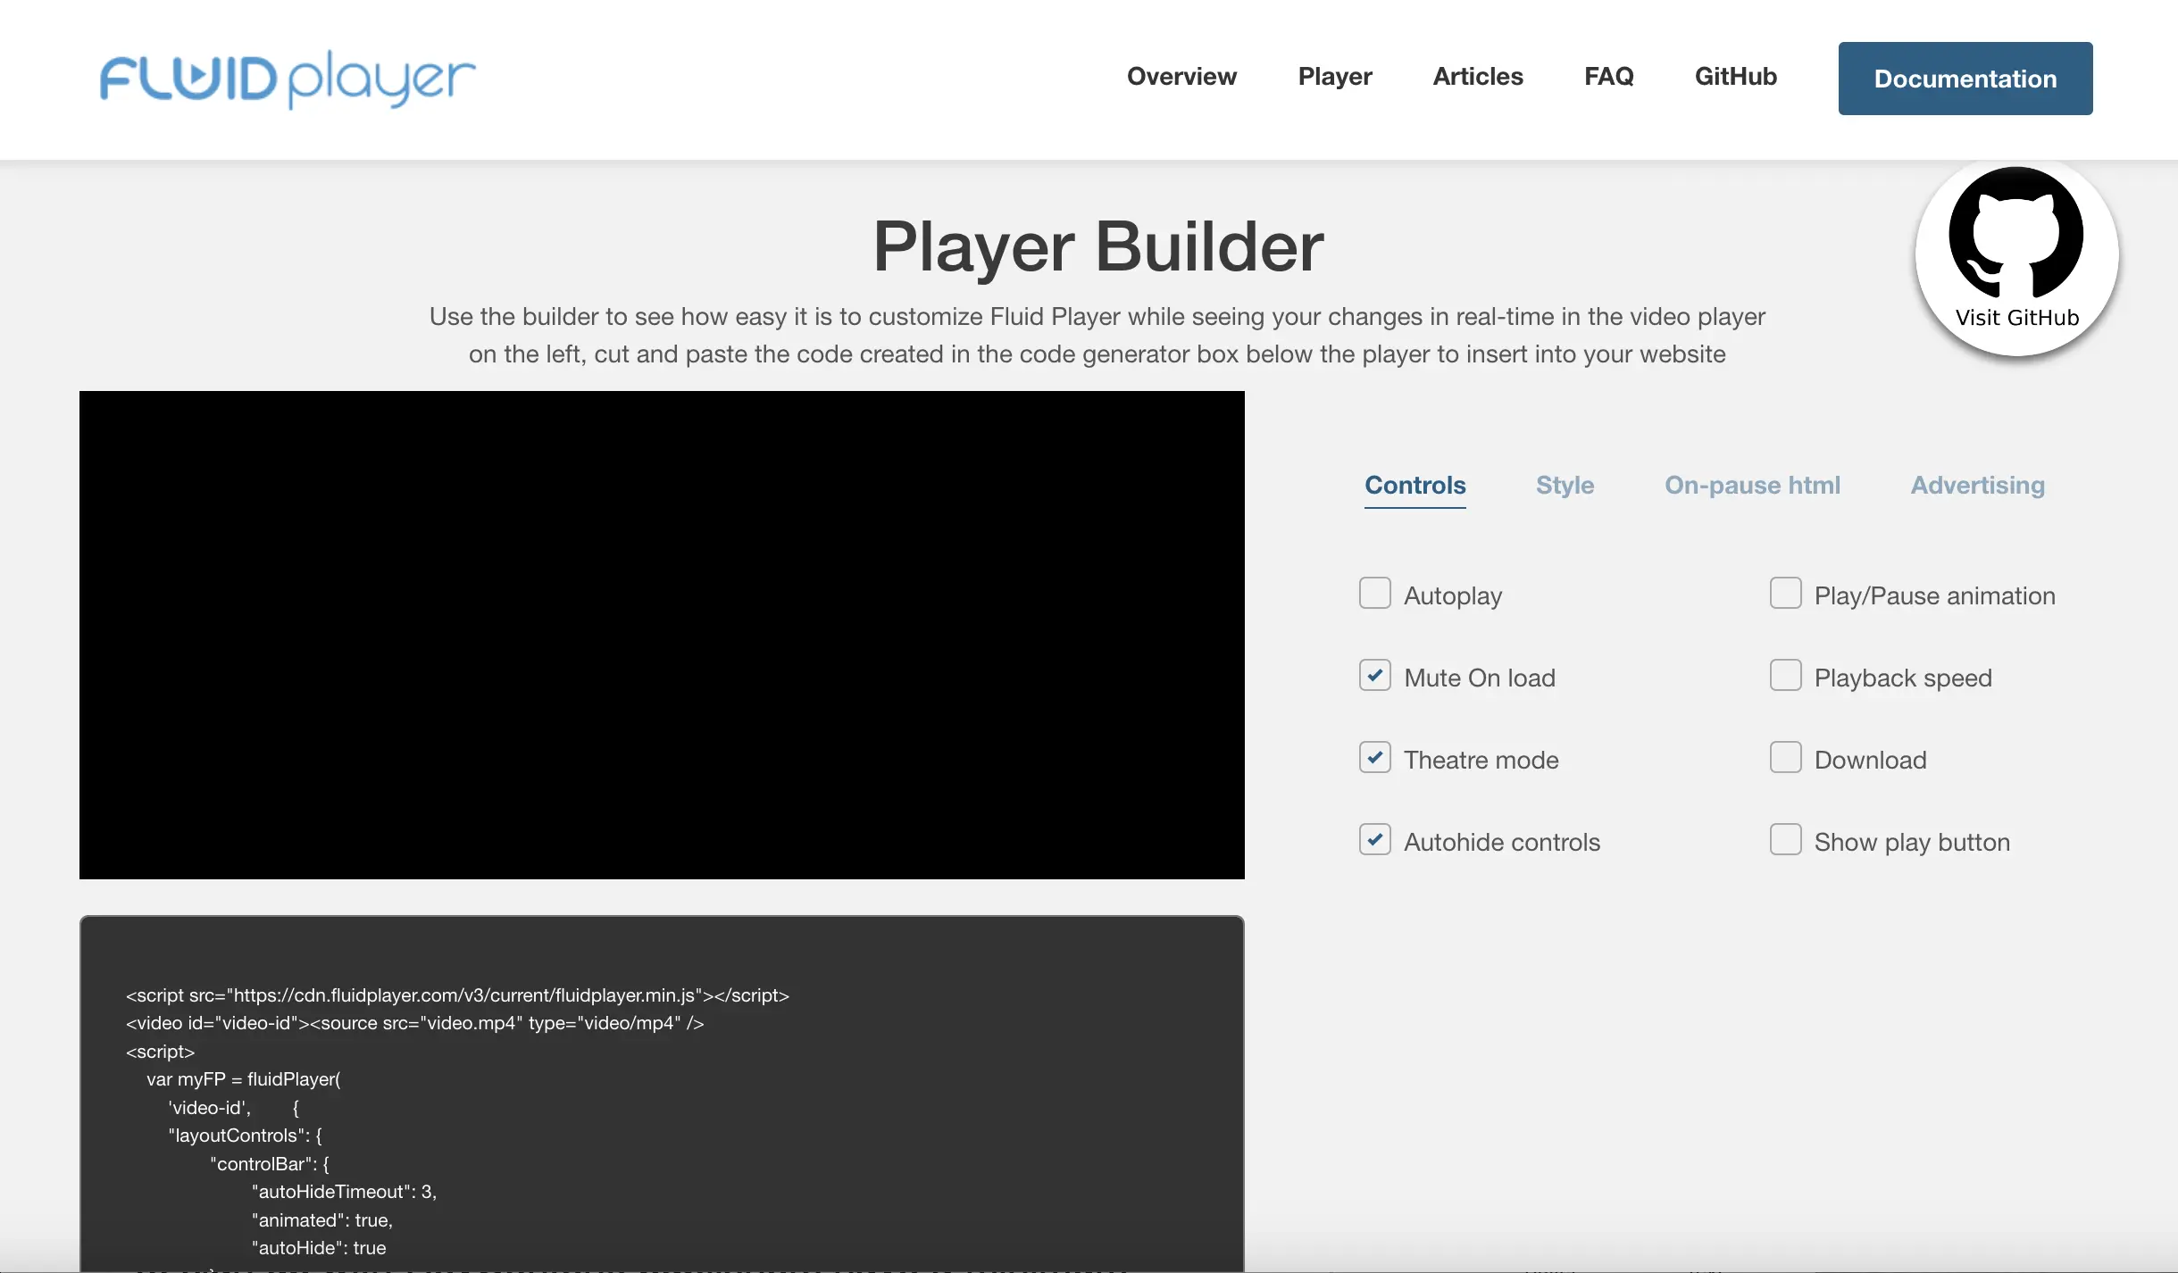Go to the Overview page
Viewport: 2178px width, 1273px height.
pos(1181,77)
